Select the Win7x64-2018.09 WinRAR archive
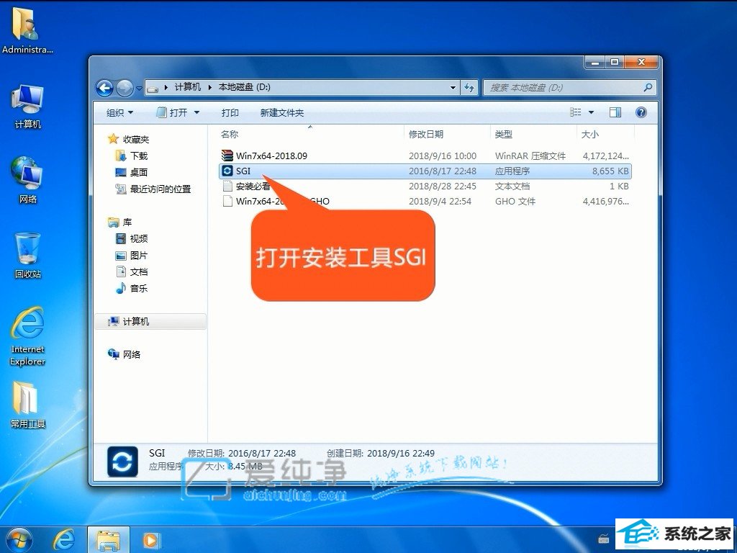Image resolution: width=737 pixels, height=553 pixels. (x=271, y=156)
